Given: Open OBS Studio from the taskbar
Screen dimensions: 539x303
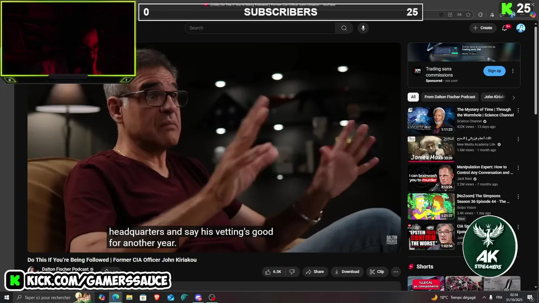Looking at the screenshot, I should [x=212, y=298].
